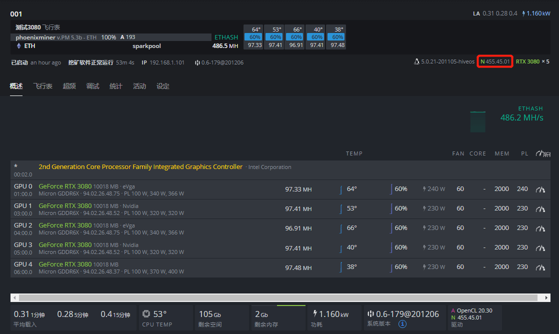Screen dimensions: 559x334
Task: Click the 60% fan bar for the 64° GPU
Action: tap(255, 37)
